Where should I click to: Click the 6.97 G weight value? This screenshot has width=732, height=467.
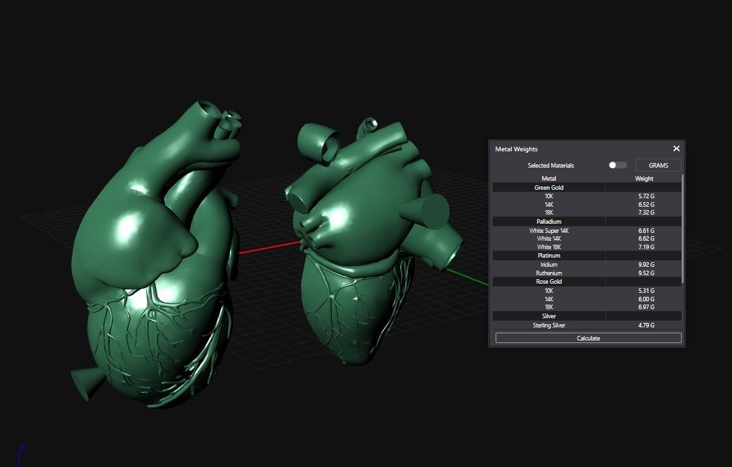tap(646, 307)
